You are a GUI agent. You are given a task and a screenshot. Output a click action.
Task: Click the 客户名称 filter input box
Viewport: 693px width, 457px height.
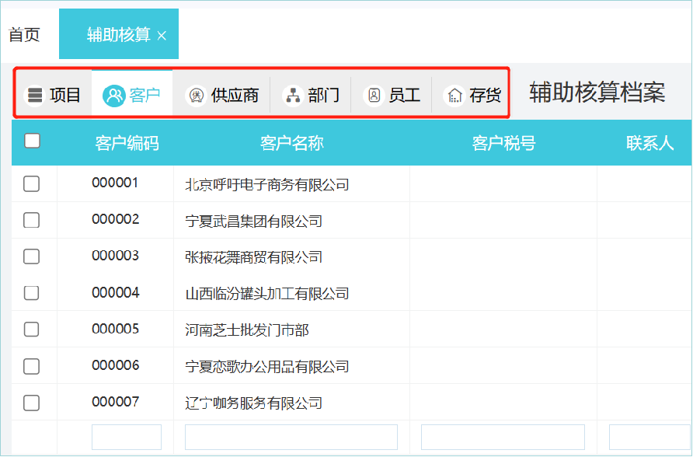pos(290,436)
